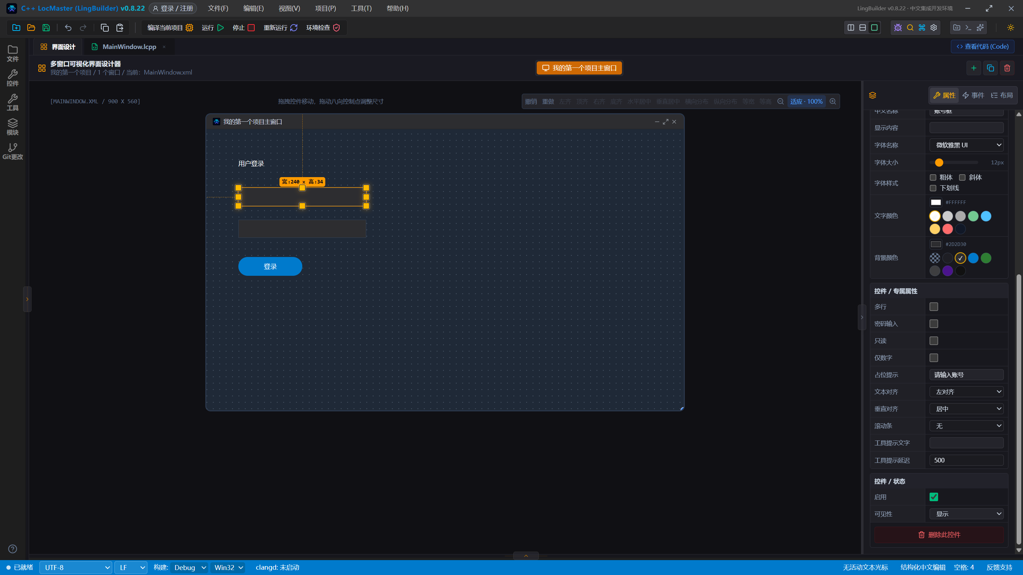Open the 垂直对齐 dropdown

[967, 409]
